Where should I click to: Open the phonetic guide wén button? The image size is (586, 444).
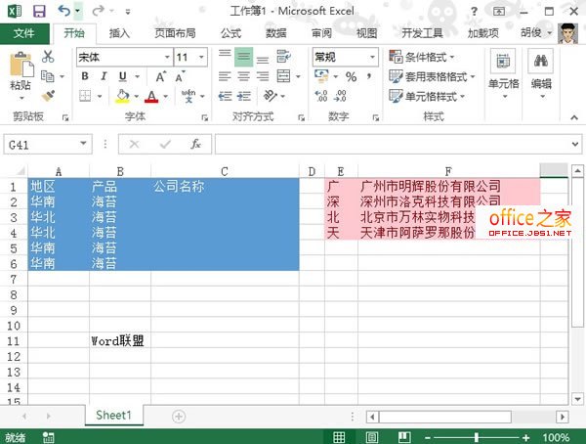point(188,96)
